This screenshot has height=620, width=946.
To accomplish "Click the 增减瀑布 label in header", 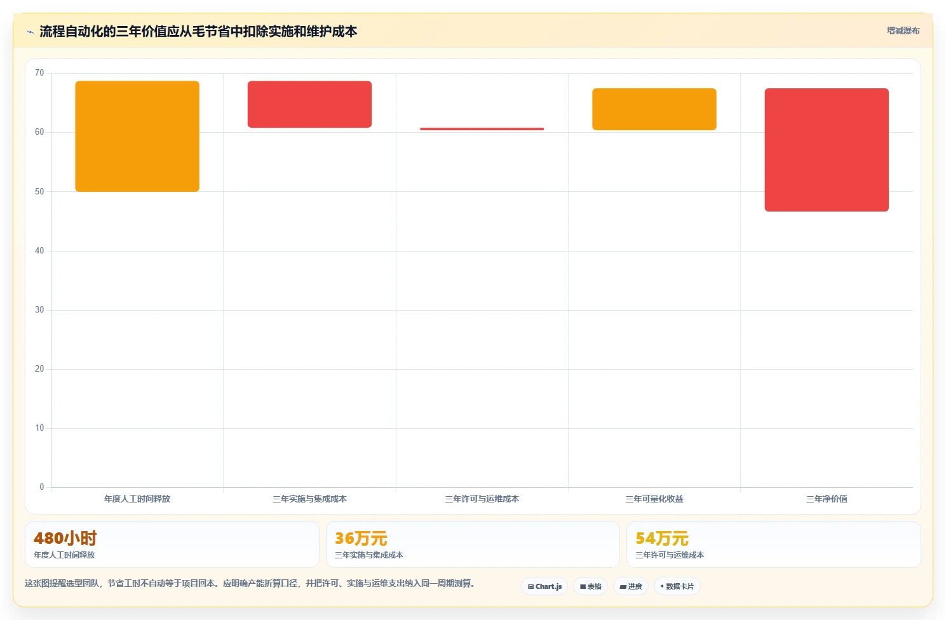I will [x=903, y=30].
